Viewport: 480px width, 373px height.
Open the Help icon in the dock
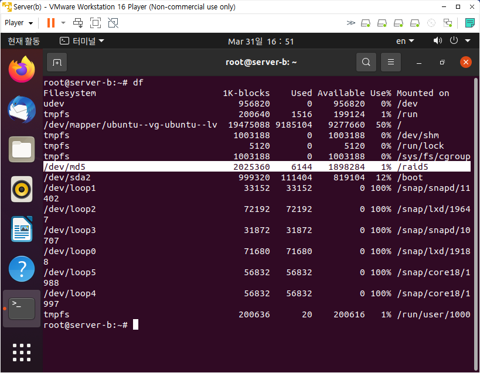coord(22,269)
